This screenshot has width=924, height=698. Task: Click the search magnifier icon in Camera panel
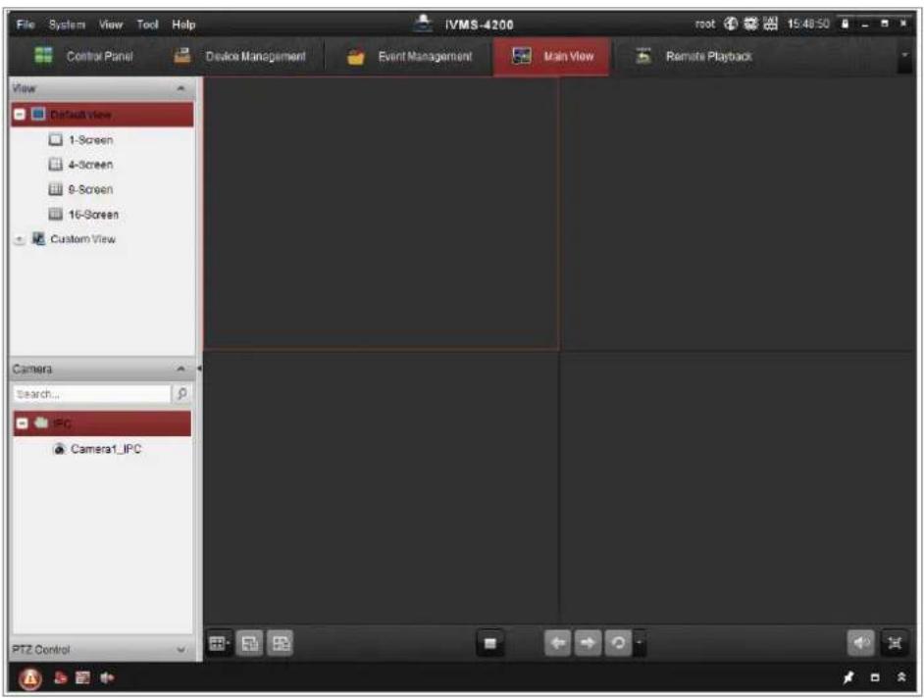click(182, 393)
